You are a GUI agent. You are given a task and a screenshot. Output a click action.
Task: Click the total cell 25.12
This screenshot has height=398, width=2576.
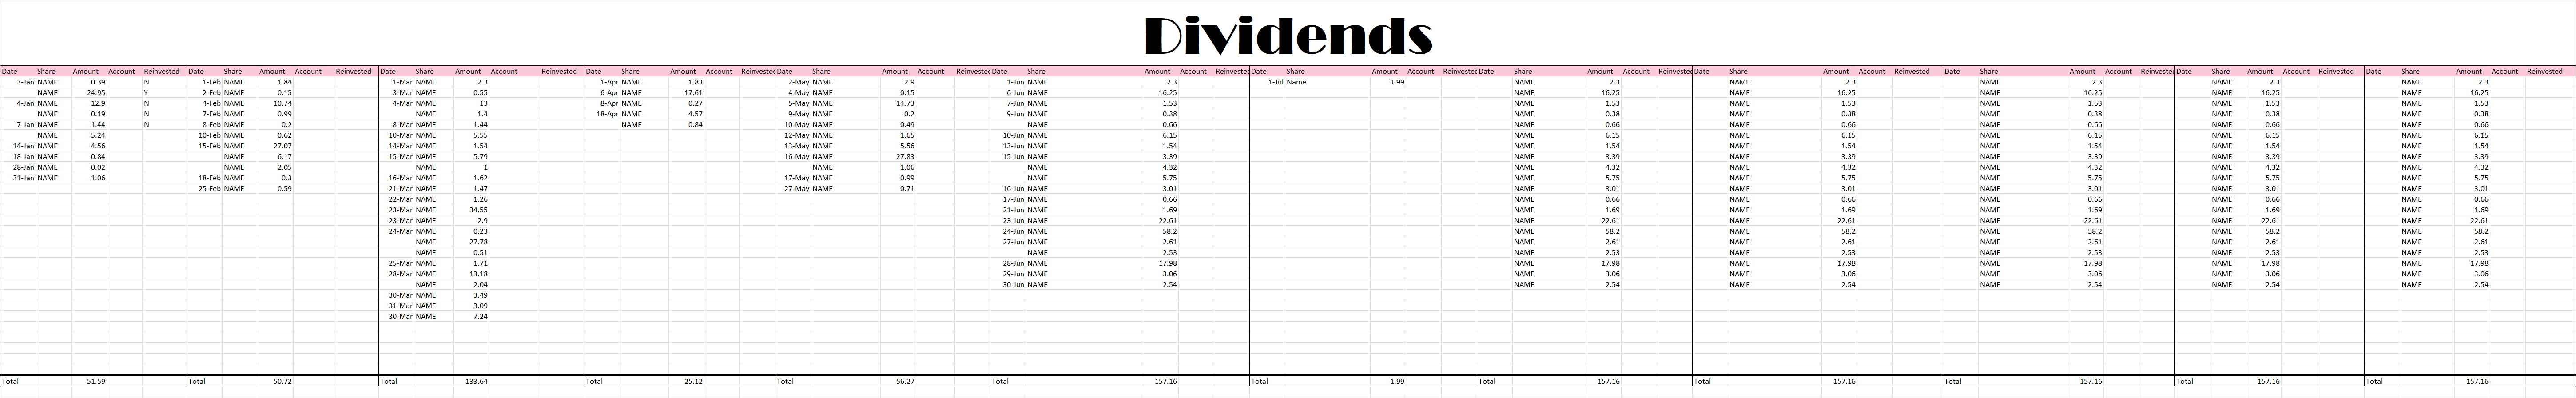[x=686, y=381]
